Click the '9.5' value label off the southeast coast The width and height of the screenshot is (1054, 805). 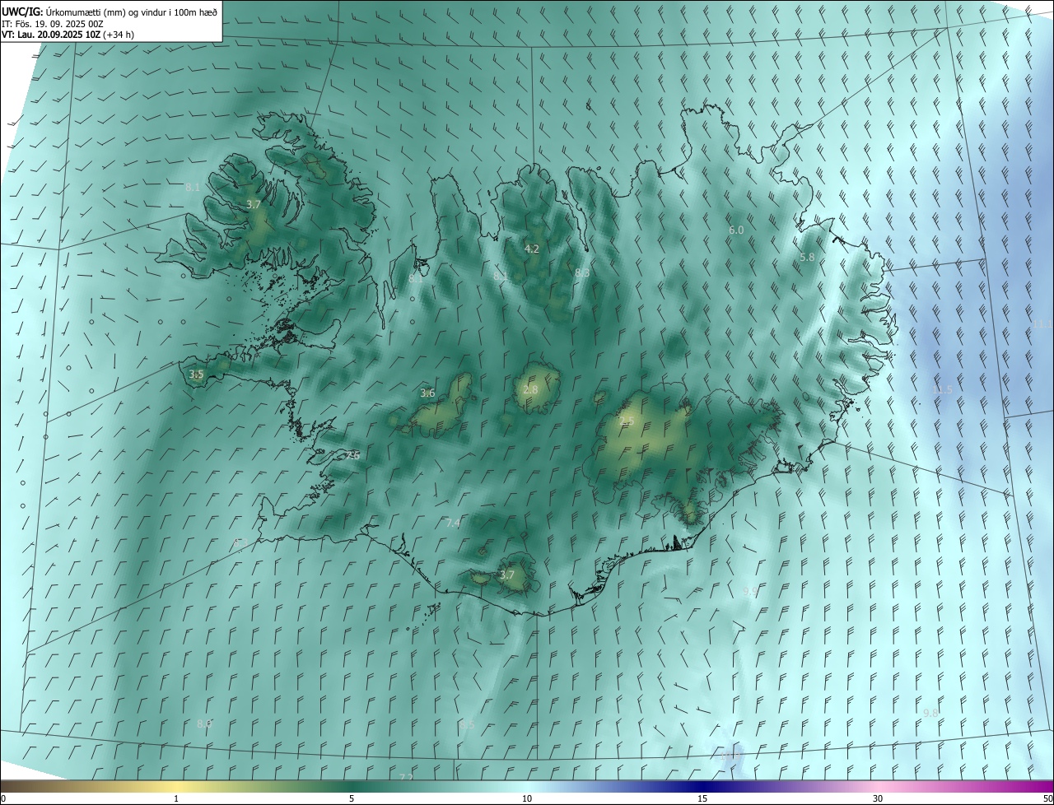click(x=749, y=592)
